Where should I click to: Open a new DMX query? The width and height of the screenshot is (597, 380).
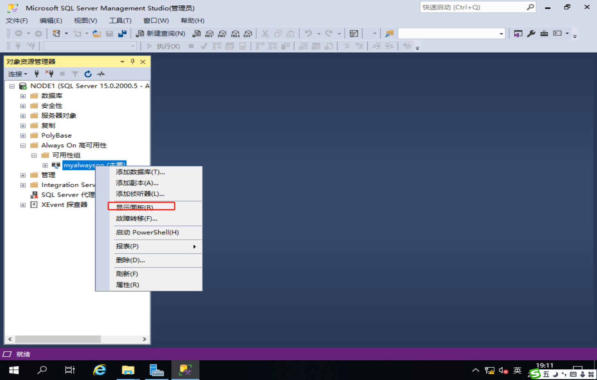222,34
